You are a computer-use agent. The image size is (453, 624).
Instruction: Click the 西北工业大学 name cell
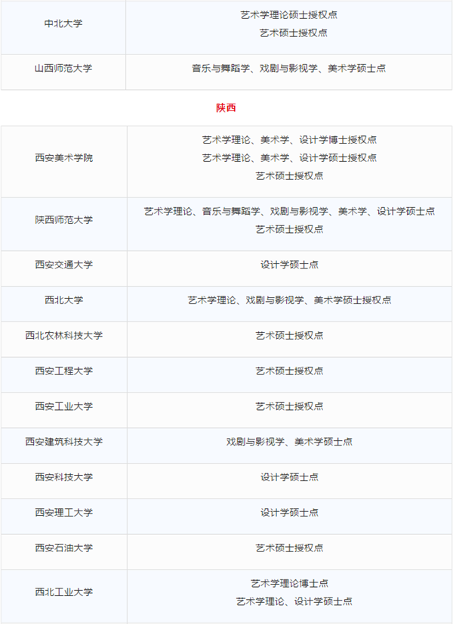(63, 592)
